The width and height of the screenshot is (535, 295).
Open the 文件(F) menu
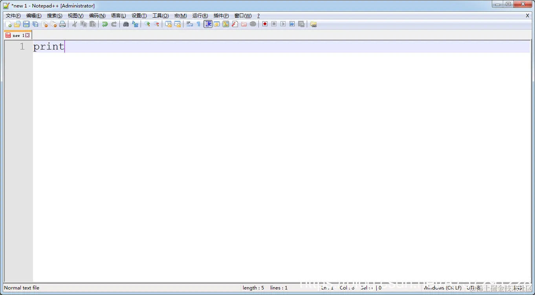[x=13, y=16]
